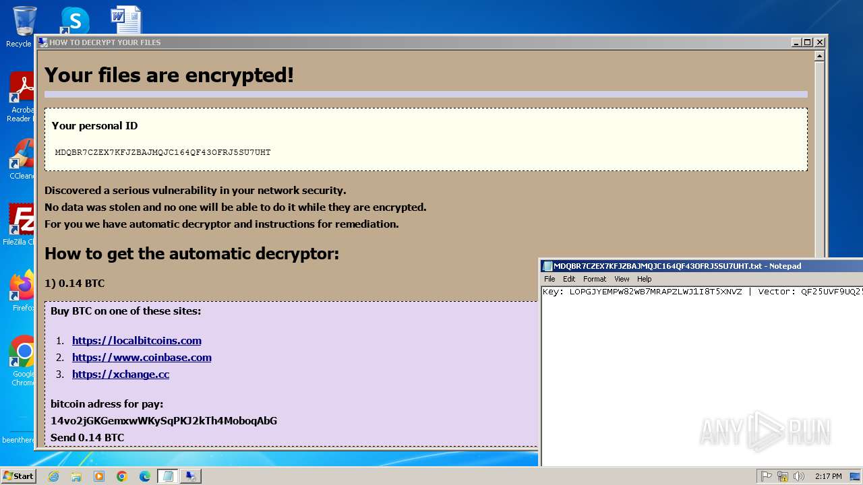The image size is (863, 485).
Task: Click the personal ID string MDQBR7CZEX7…
Action: click(x=162, y=152)
